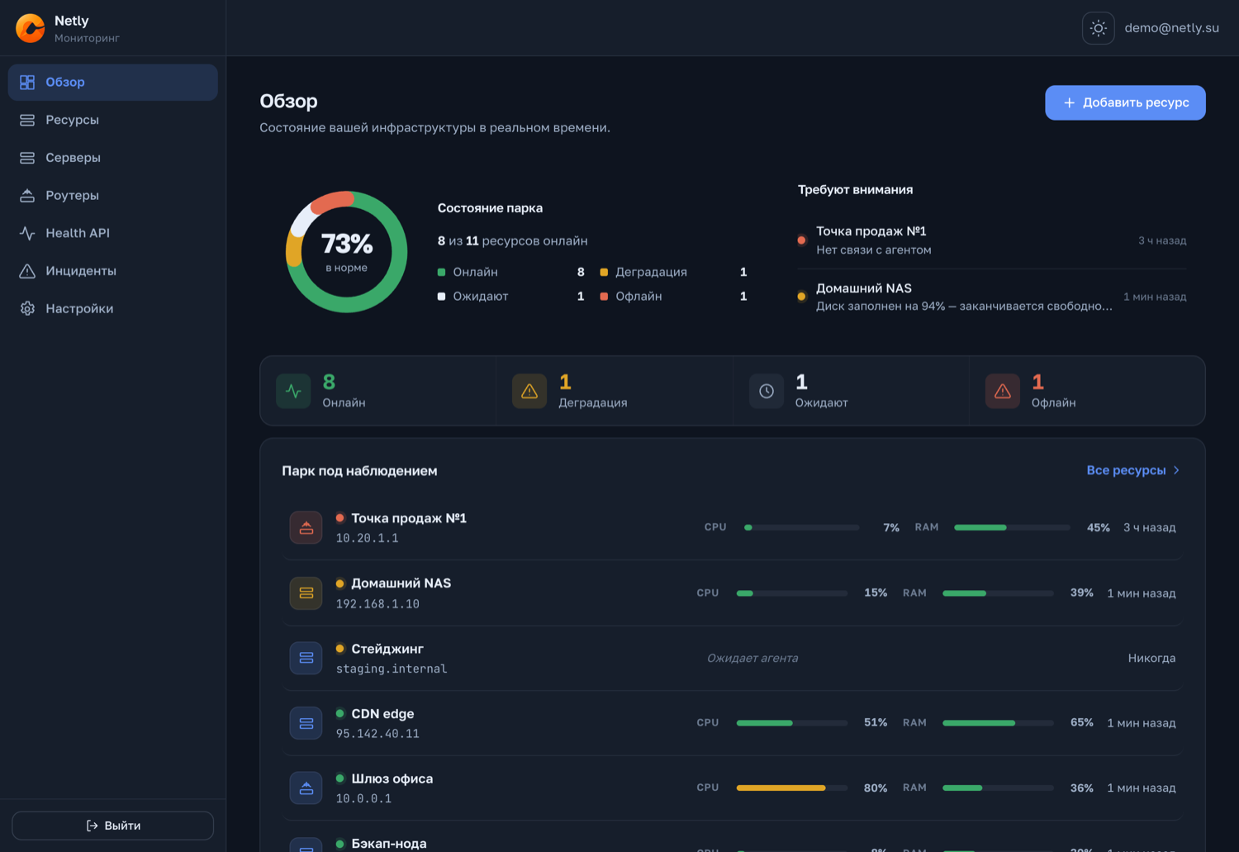Click the 73% fleet status donut chart
Image resolution: width=1239 pixels, height=852 pixels.
[347, 252]
